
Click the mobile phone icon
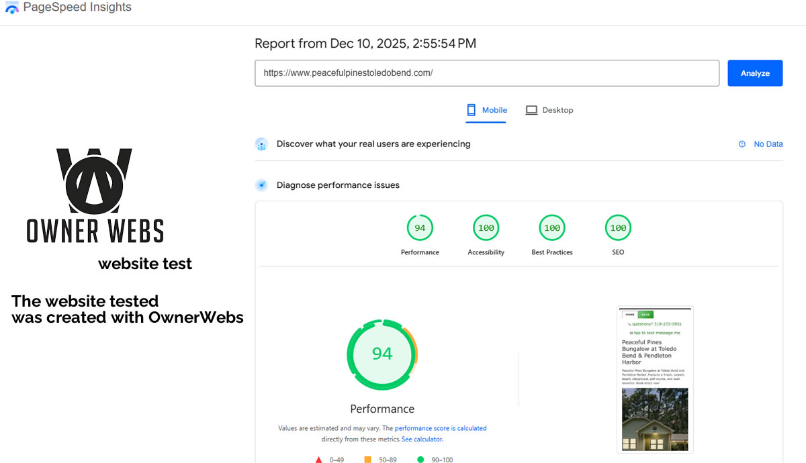pyautogui.click(x=472, y=110)
